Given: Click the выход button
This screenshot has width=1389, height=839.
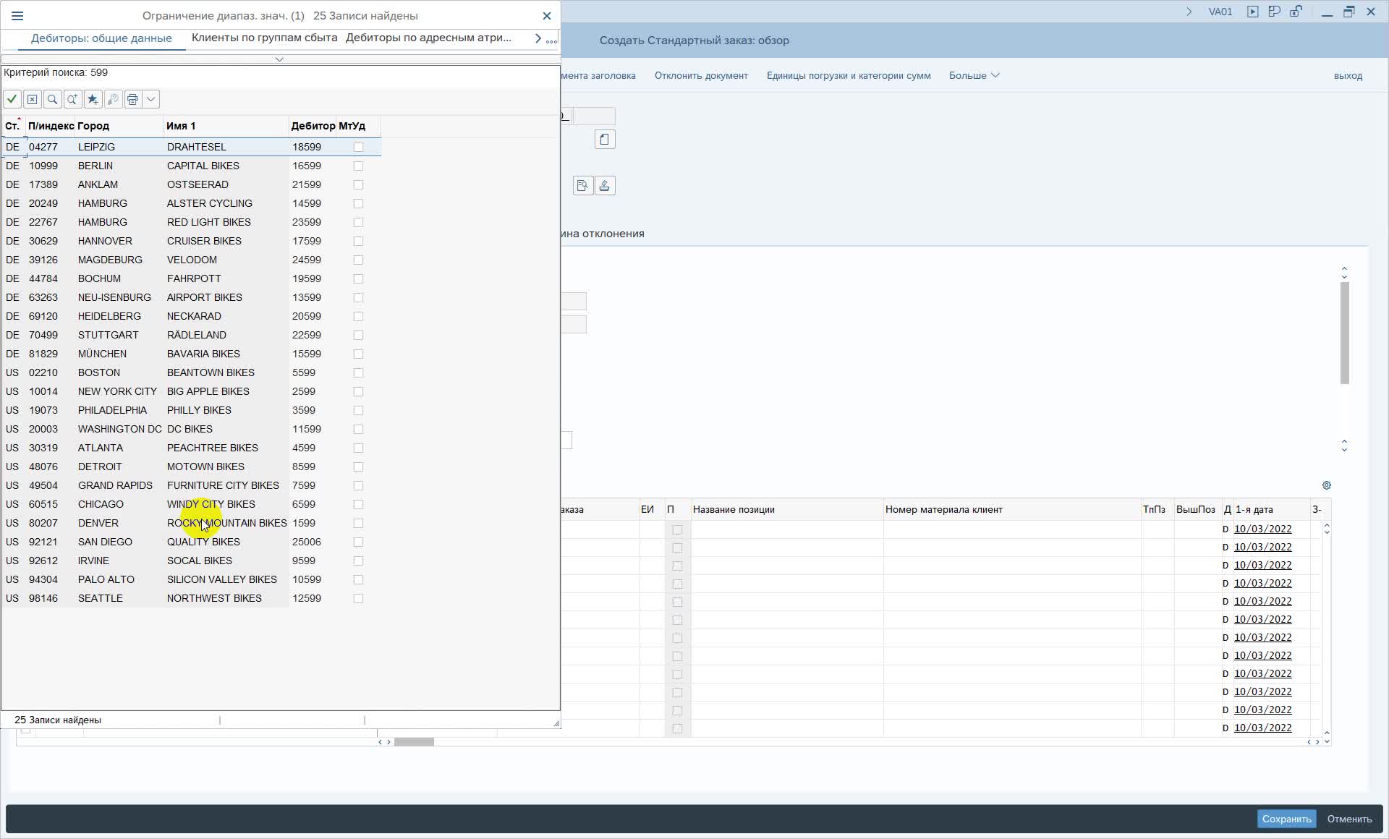Looking at the screenshot, I should coord(1348,75).
